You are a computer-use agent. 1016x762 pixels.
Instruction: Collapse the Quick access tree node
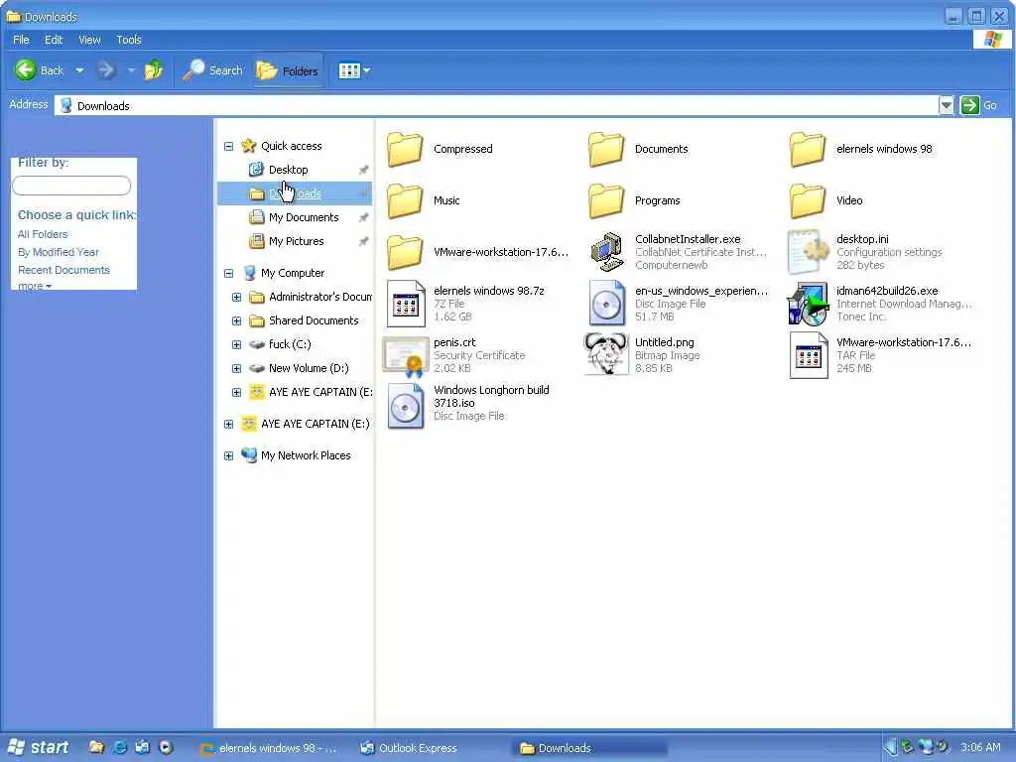tap(229, 146)
